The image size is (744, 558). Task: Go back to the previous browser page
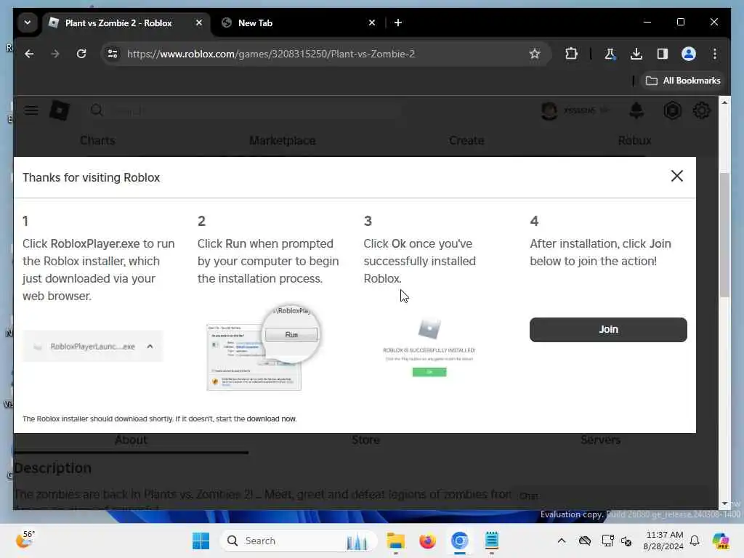(29, 54)
